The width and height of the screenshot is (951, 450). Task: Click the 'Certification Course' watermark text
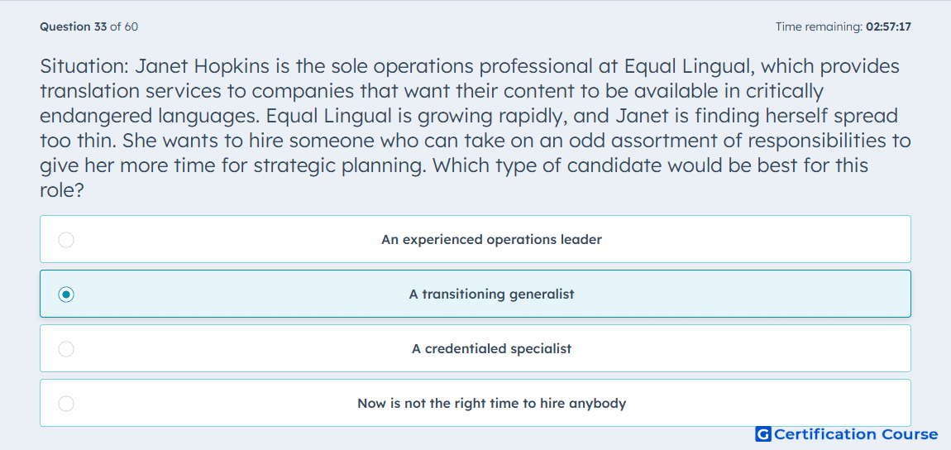coord(857,434)
